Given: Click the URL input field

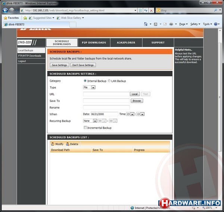Looking at the screenshot, I should click(106, 94).
